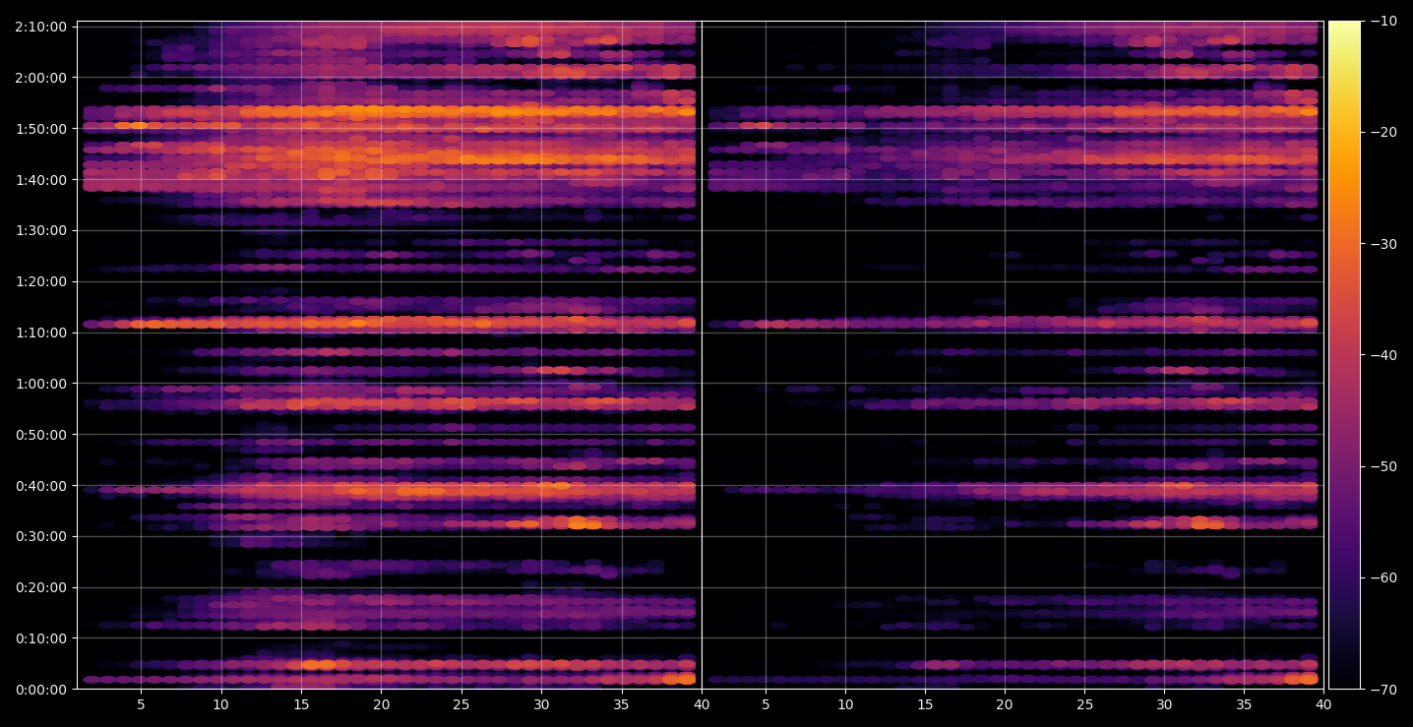Click the 1:30:00 time axis label

(40, 230)
